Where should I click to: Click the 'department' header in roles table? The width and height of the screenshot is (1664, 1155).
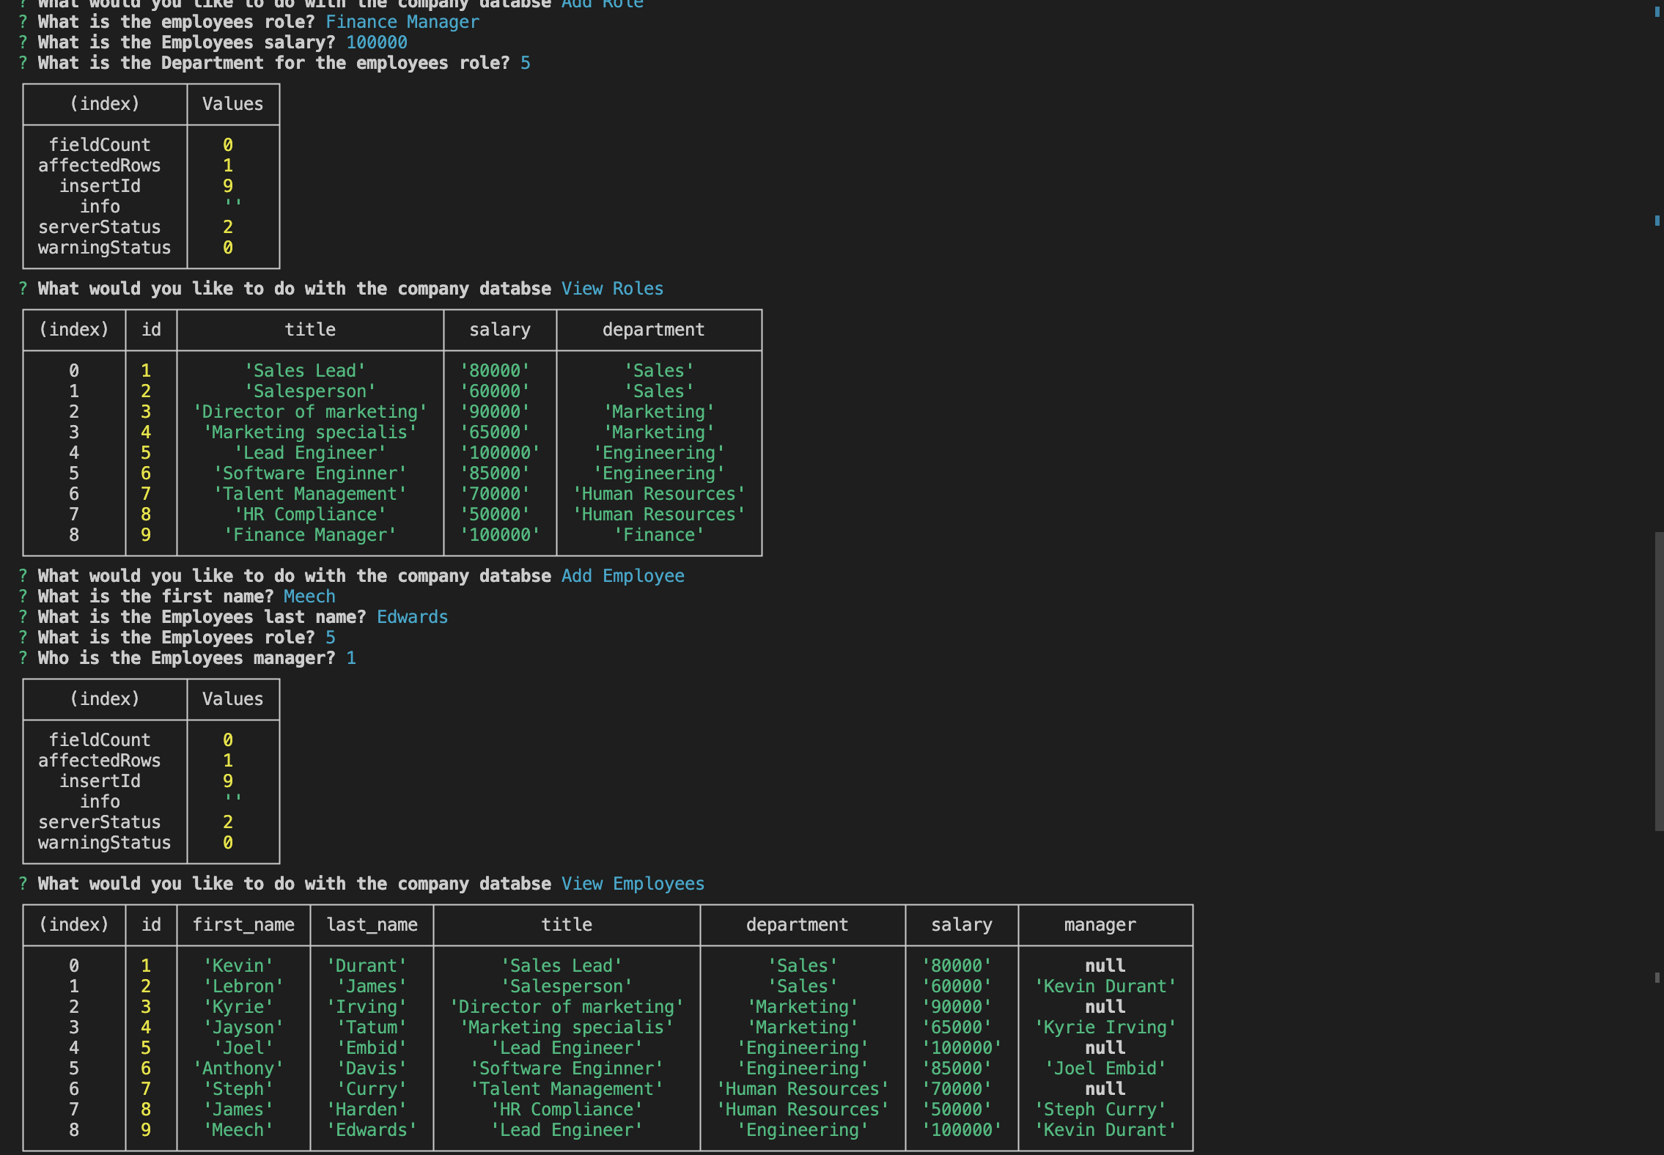coord(653,330)
